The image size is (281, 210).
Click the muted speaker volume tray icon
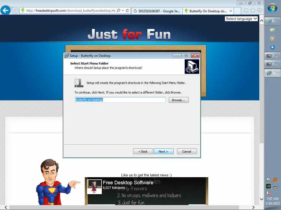268,193
